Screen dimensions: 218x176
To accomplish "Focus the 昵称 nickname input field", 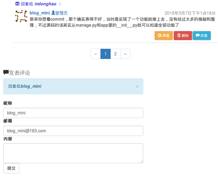I will tap(73, 113).
